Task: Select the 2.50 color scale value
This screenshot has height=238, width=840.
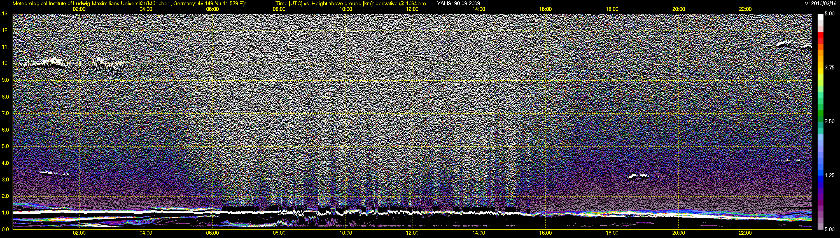Action: tap(830, 121)
